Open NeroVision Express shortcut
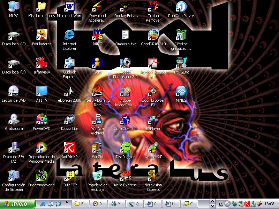 (x=153, y=176)
